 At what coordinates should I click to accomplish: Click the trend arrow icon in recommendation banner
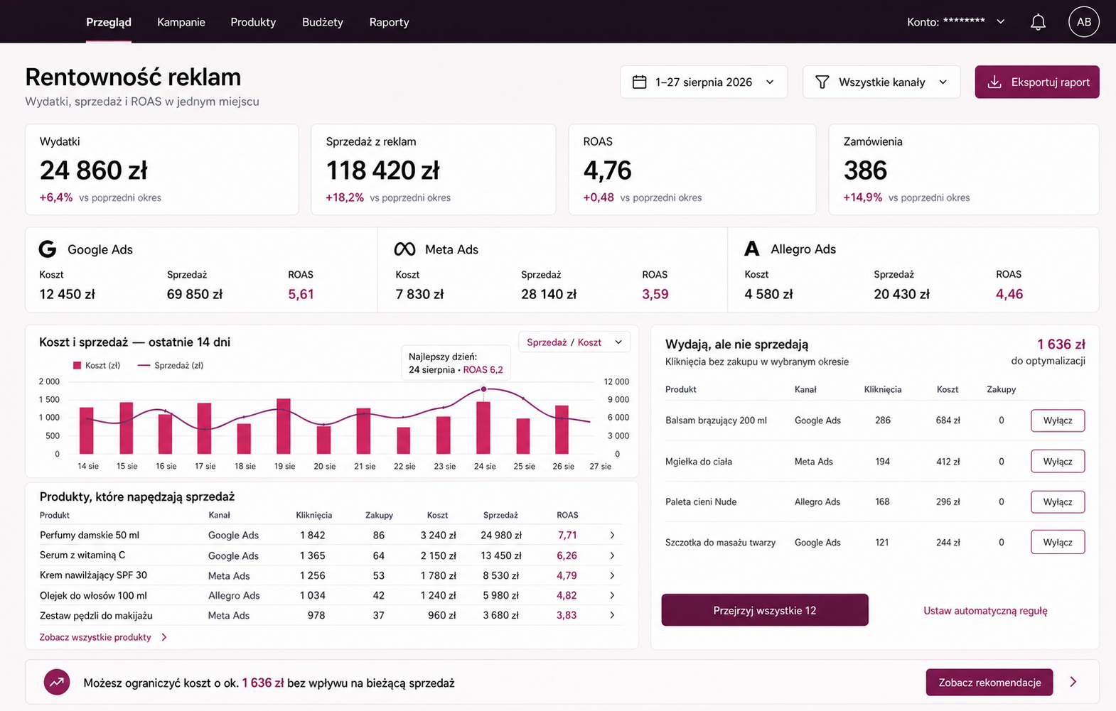57,683
